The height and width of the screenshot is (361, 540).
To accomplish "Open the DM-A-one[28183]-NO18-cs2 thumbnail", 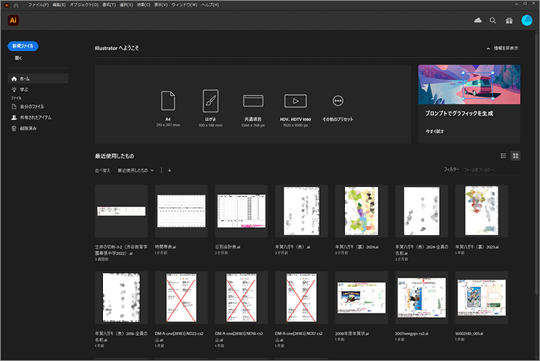I will click(x=241, y=298).
